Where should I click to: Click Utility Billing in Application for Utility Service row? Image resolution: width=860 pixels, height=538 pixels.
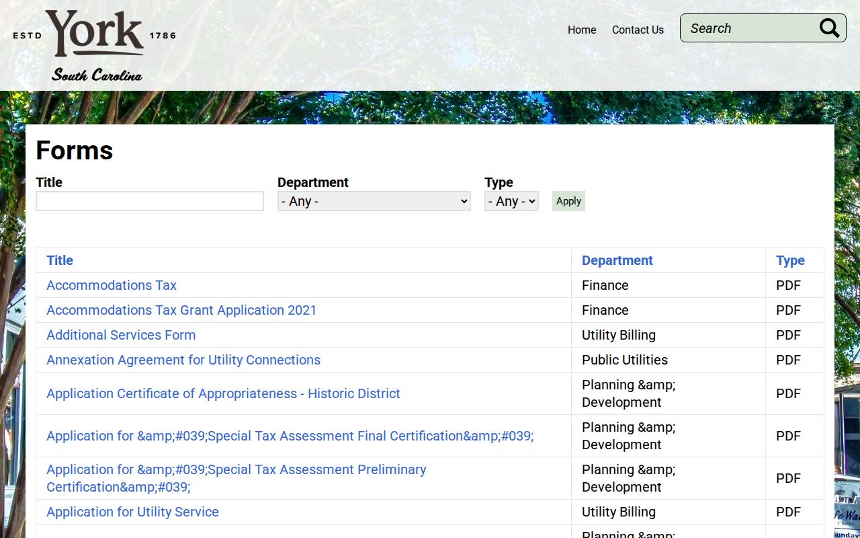click(619, 512)
